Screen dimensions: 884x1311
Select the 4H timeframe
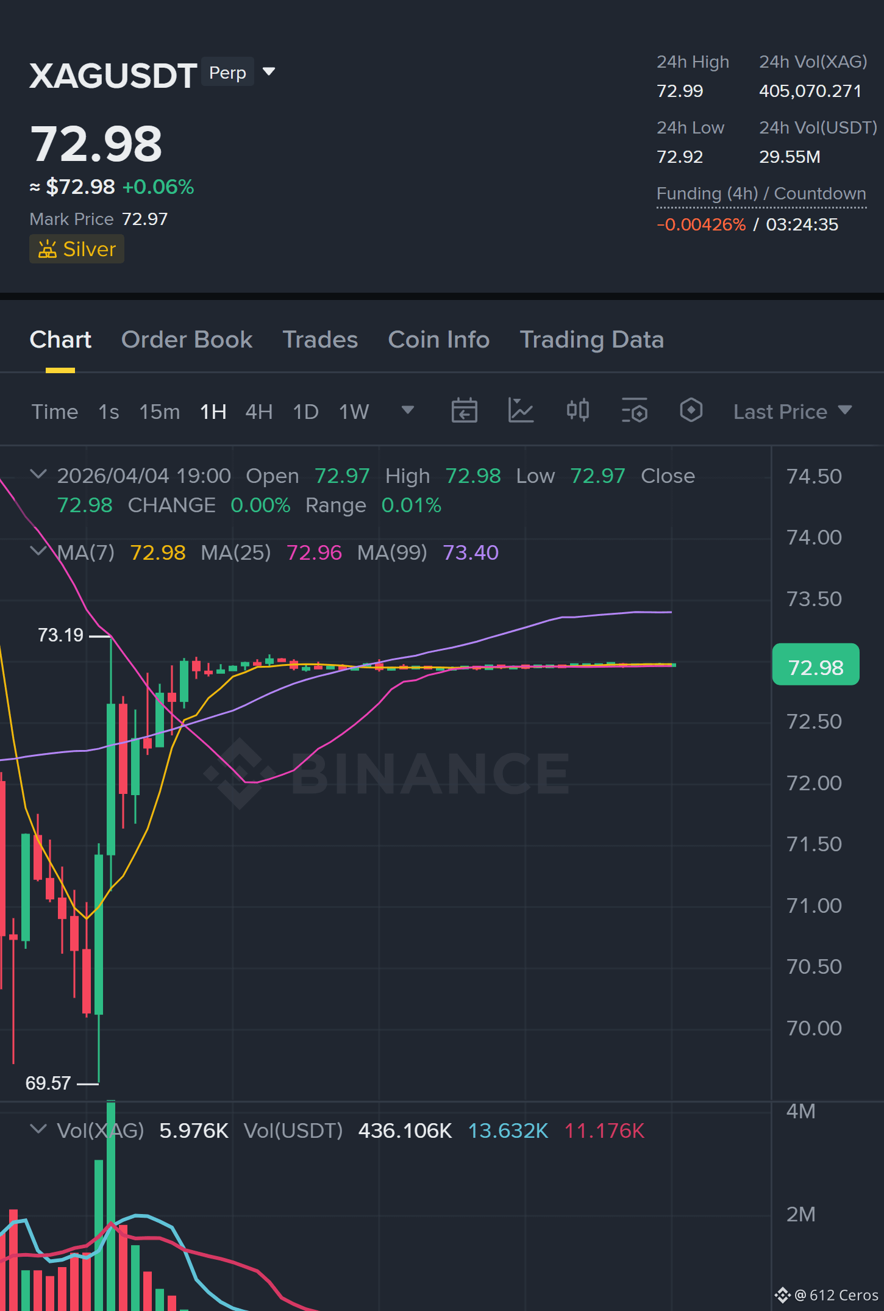(258, 412)
